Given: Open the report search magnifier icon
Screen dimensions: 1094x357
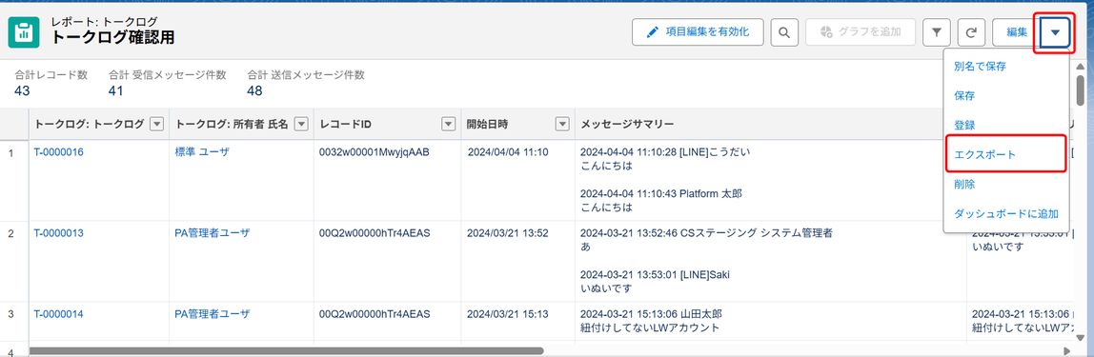Looking at the screenshot, I should click(784, 32).
